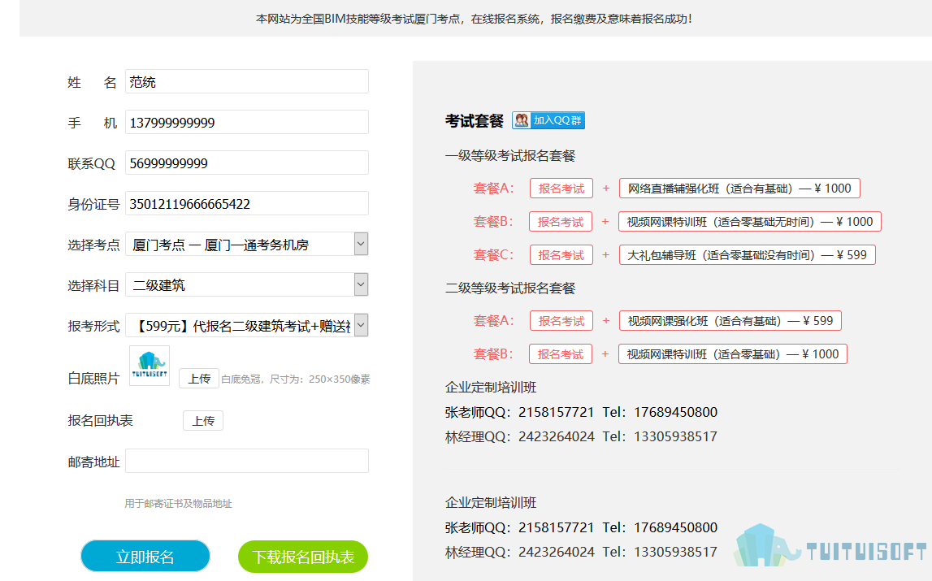This screenshot has width=932, height=581.
Task: Click 上传 button for 白底照片
Action: point(199,378)
